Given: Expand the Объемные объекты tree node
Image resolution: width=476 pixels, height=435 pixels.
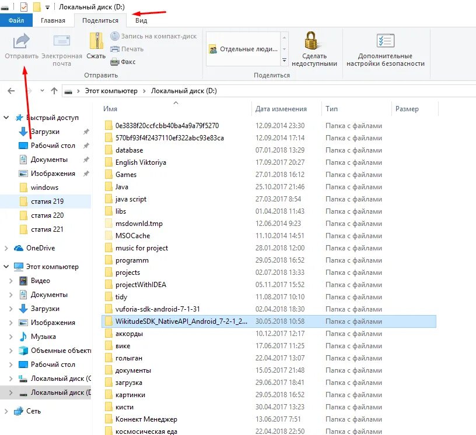Looking at the screenshot, I should [x=11, y=351].
